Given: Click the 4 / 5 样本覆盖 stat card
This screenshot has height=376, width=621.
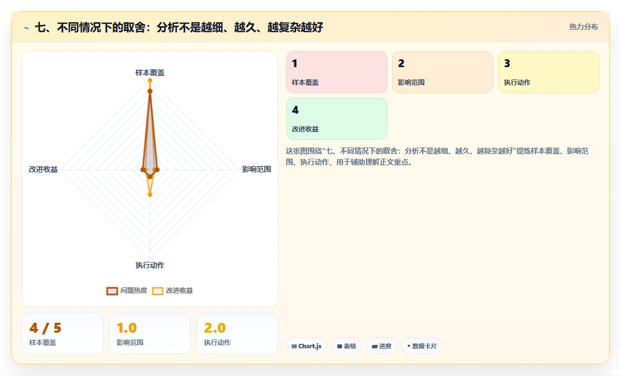Looking at the screenshot, I should (x=63, y=333).
